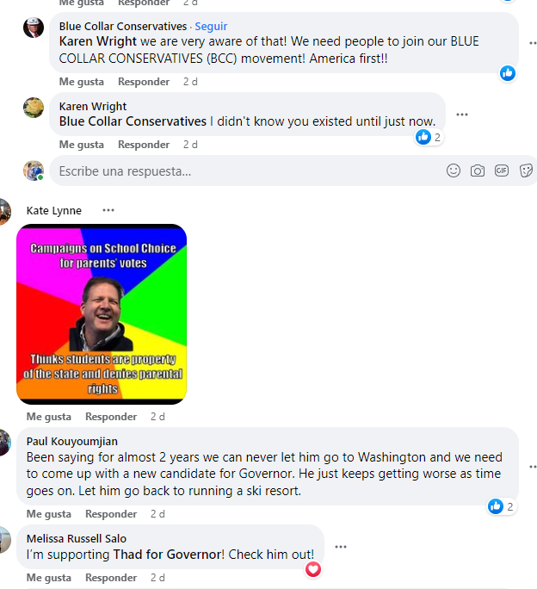The height and width of the screenshot is (589, 537).
Task: Reply to Melissa Russell Salo's comment
Action: click(111, 578)
